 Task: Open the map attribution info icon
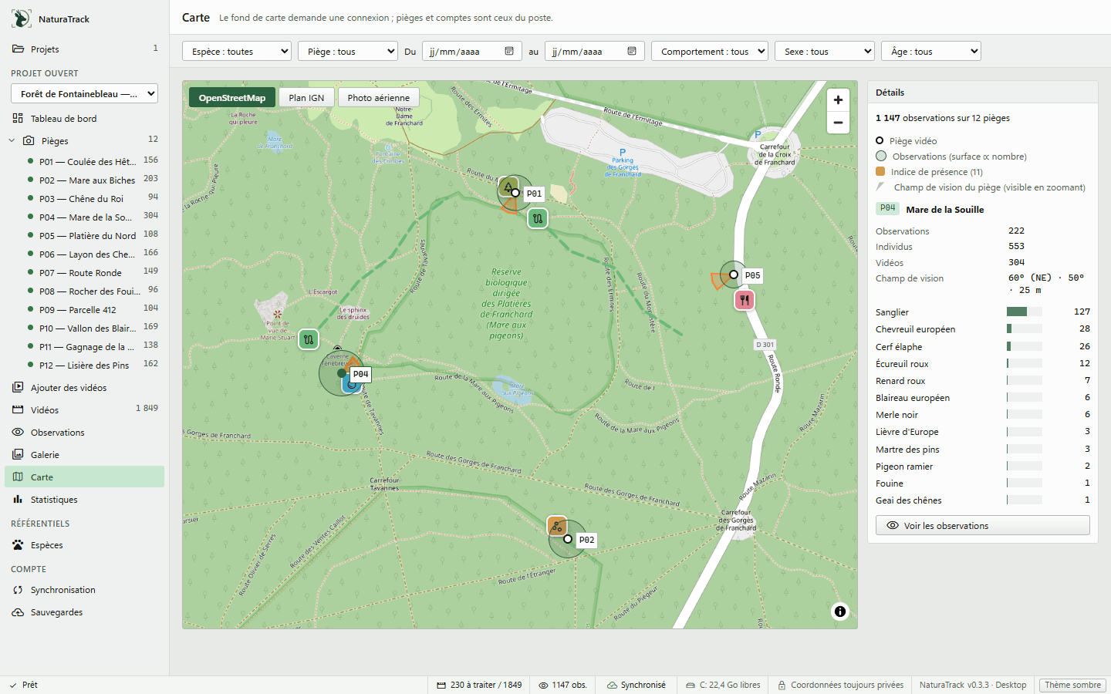coord(840,611)
